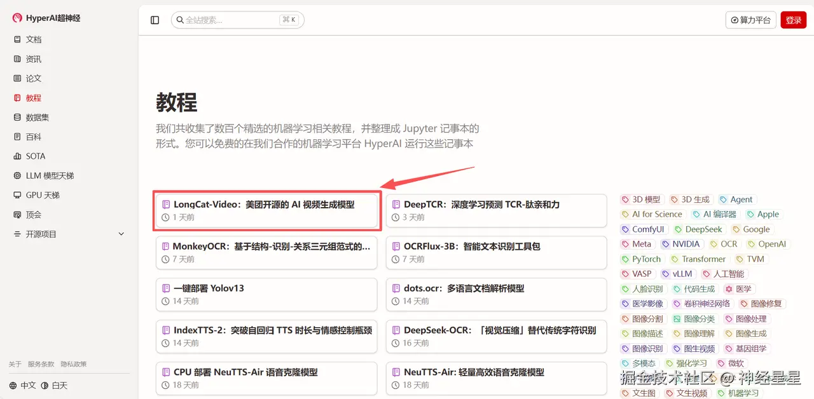
Task: Open the DeepSeek-OCR tutorial card
Action: pyautogui.click(x=497, y=336)
